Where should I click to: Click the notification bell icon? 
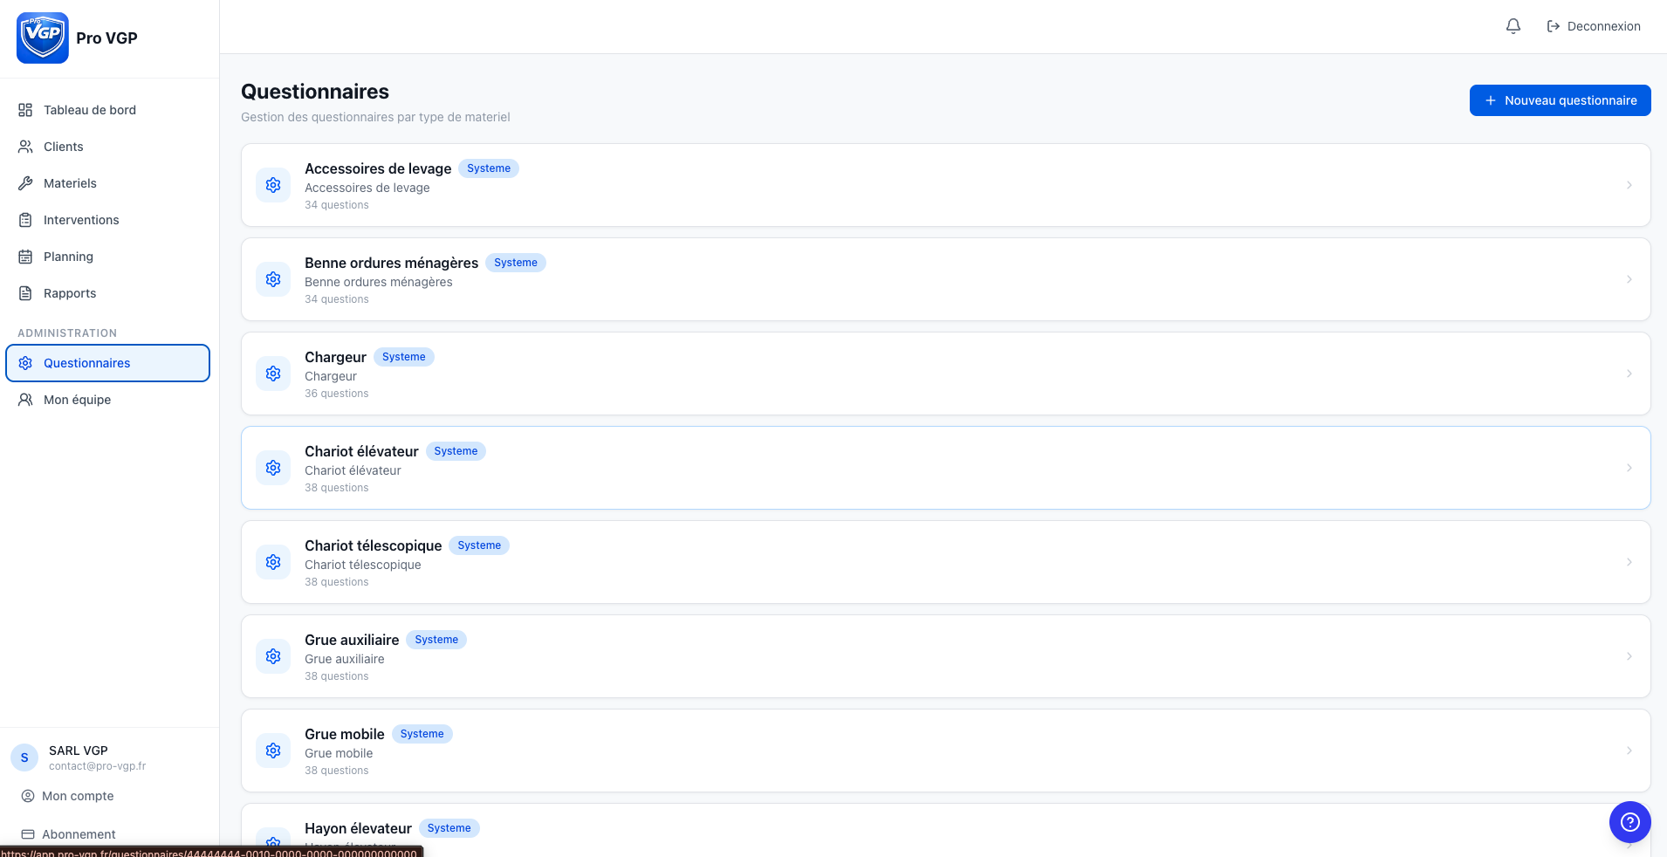[1513, 26]
